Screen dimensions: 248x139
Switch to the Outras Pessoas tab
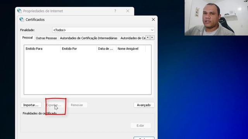click(x=46, y=38)
